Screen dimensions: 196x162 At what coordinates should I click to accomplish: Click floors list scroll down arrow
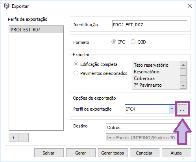[x=183, y=86]
